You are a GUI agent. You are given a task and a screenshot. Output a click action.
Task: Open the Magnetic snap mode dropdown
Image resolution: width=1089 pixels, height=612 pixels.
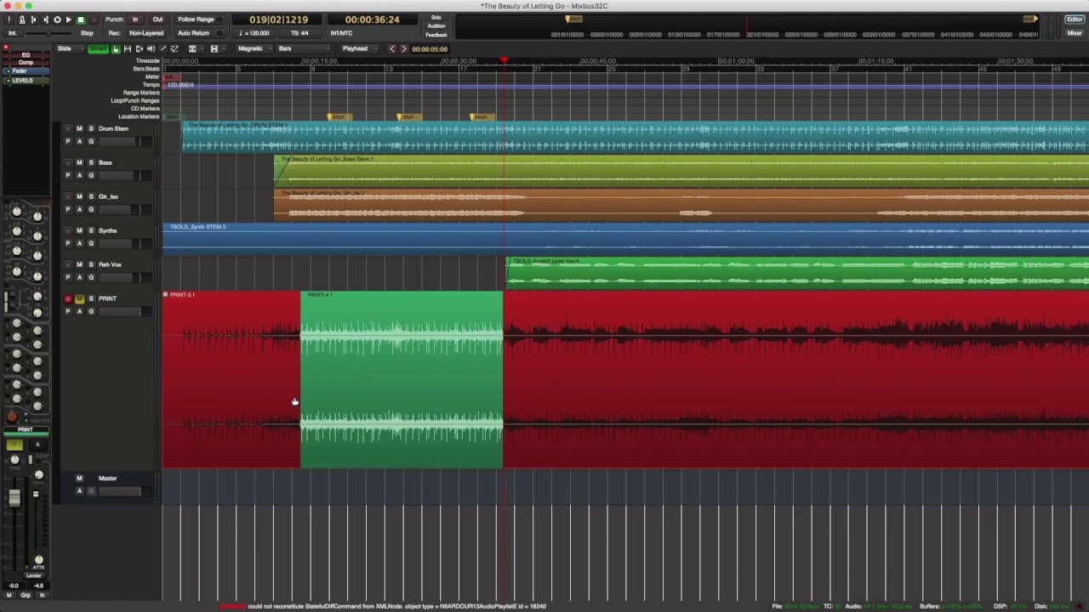point(255,48)
